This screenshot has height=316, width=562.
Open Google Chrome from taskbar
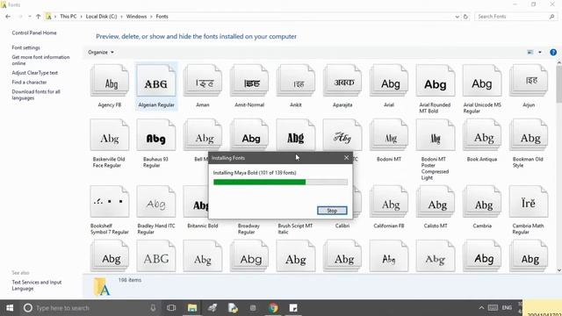coord(273,308)
